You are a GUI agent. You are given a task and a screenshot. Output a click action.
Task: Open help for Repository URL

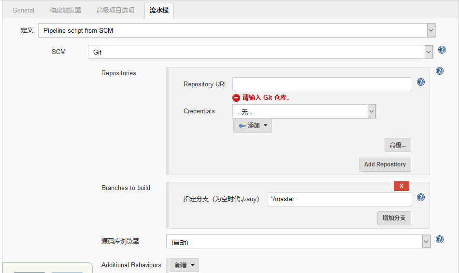[421, 82]
